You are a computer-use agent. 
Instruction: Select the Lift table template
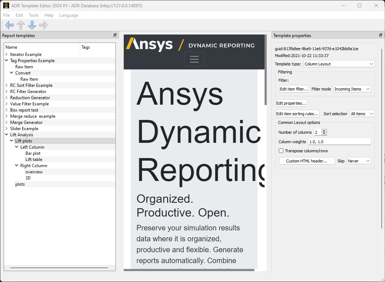[x=34, y=160]
